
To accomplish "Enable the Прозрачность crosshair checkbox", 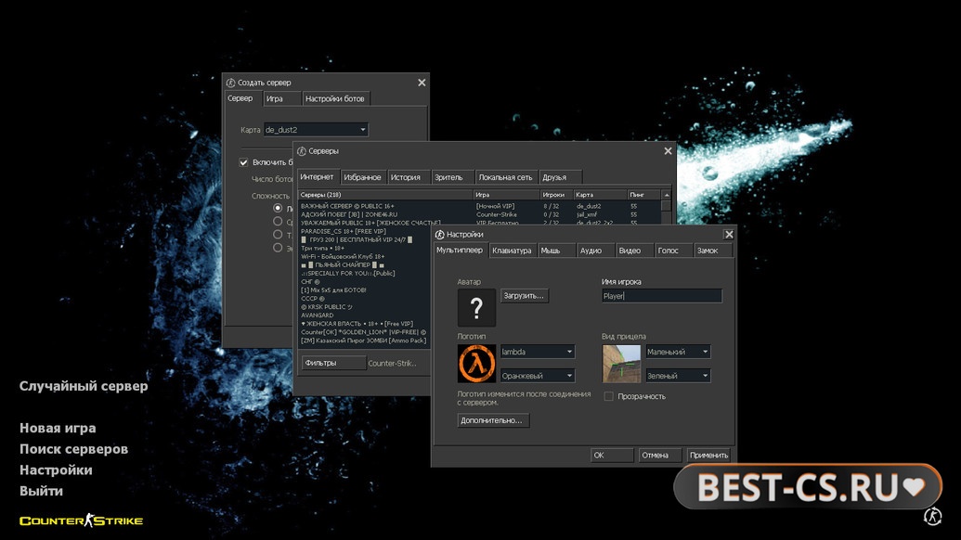I will point(608,396).
